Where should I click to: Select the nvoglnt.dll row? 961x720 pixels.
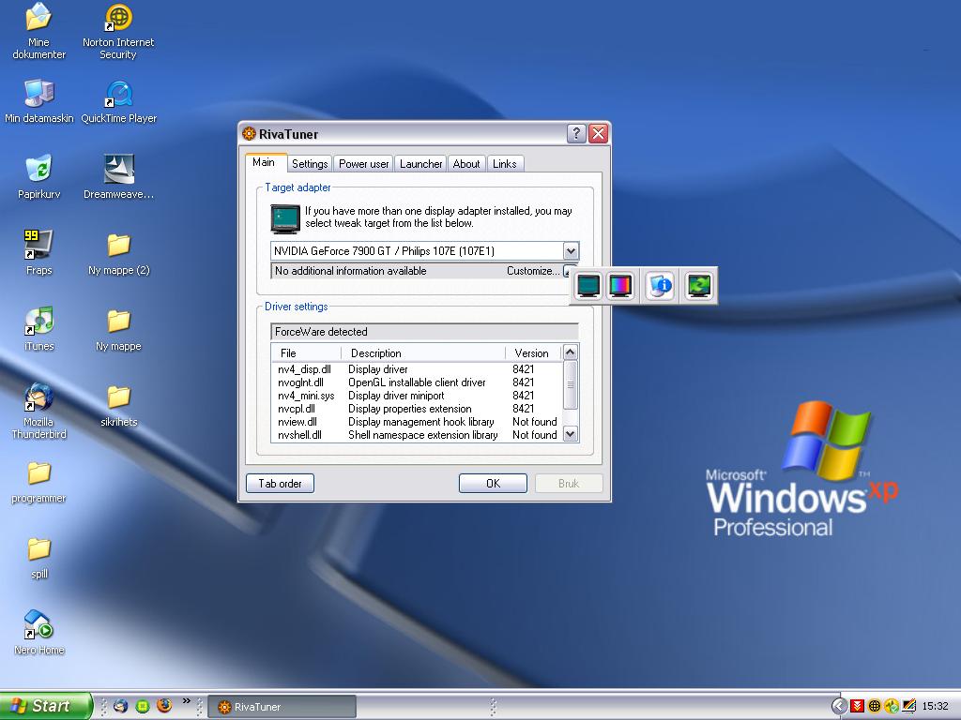tap(417, 382)
